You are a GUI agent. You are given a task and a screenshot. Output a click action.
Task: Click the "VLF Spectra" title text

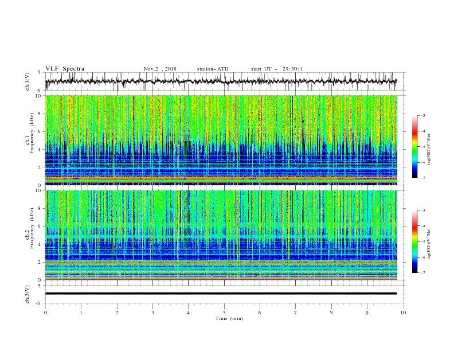(x=65, y=69)
